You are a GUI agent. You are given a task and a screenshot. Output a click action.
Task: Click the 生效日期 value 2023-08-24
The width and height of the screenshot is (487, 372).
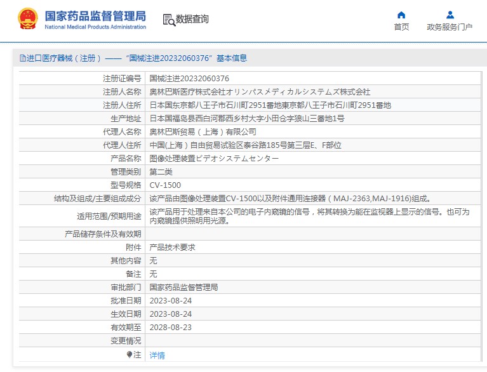pos(171,314)
